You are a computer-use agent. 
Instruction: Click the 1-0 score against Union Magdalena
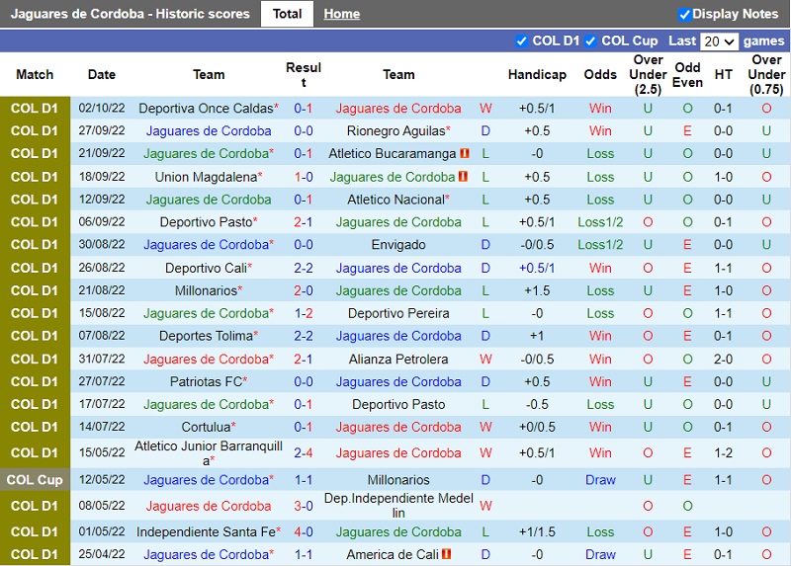tap(304, 177)
